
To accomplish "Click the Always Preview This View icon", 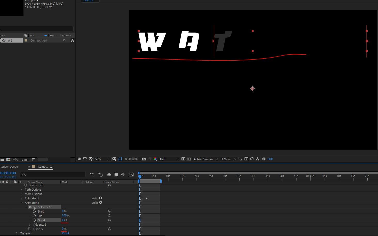I will coord(79,159).
